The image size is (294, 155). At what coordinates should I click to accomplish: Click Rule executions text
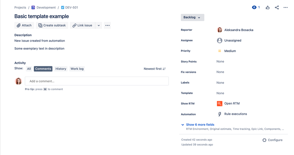click(x=236, y=114)
